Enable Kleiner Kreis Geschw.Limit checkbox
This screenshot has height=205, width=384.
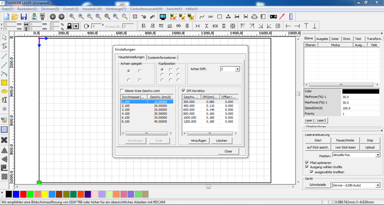[122, 91]
